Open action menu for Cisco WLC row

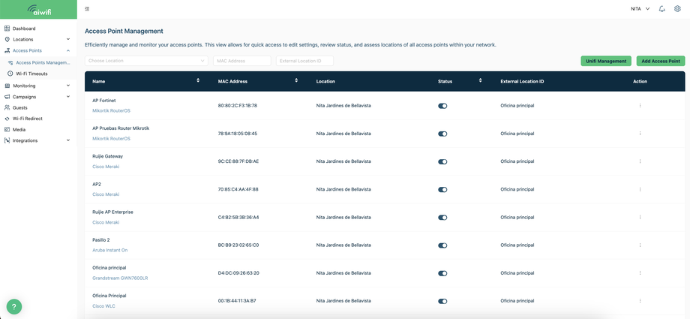coord(640,301)
